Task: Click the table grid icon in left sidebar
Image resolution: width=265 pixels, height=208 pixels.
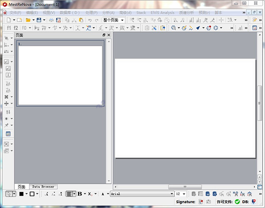Action: 8,134
